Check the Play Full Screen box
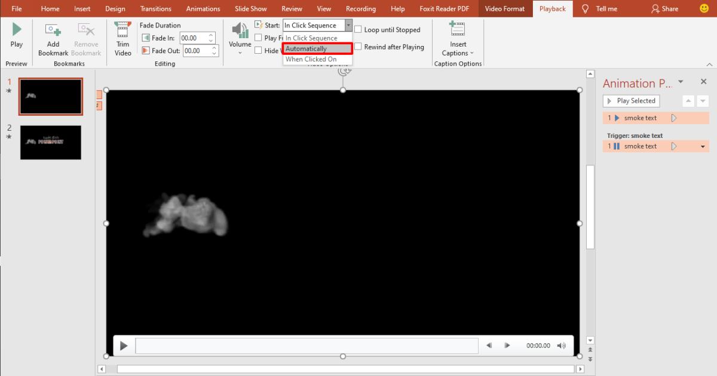The height and width of the screenshot is (376, 717). point(258,38)
